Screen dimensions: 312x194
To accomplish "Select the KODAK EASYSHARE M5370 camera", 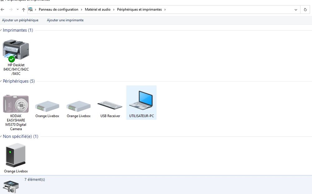I will click(16, 104).
